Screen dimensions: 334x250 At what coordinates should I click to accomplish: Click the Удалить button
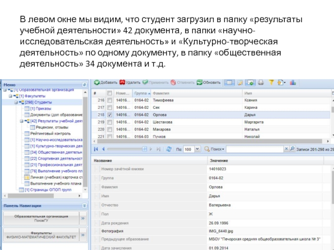click(x=130, y=82)
